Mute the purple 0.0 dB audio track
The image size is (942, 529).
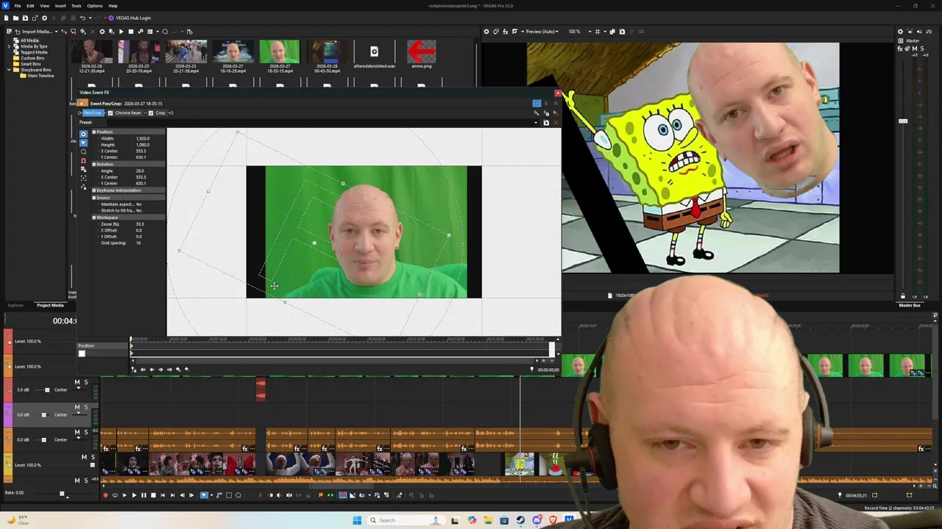pos(77,407)
